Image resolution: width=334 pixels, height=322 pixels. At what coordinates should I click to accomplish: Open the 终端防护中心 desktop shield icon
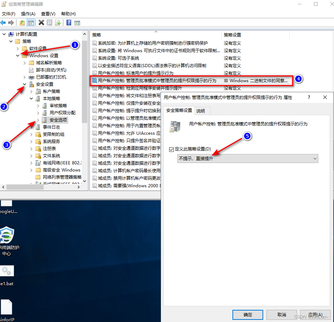point(6,235)
